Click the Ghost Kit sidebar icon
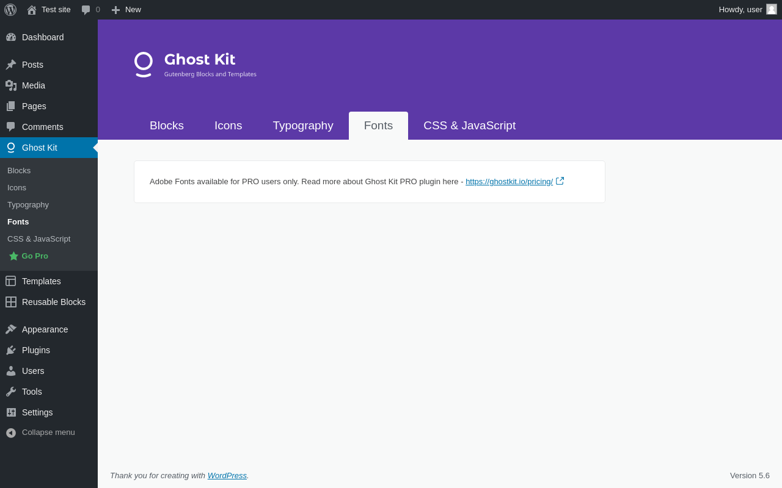Screen dimensions: 782x488 coord(11,148)
